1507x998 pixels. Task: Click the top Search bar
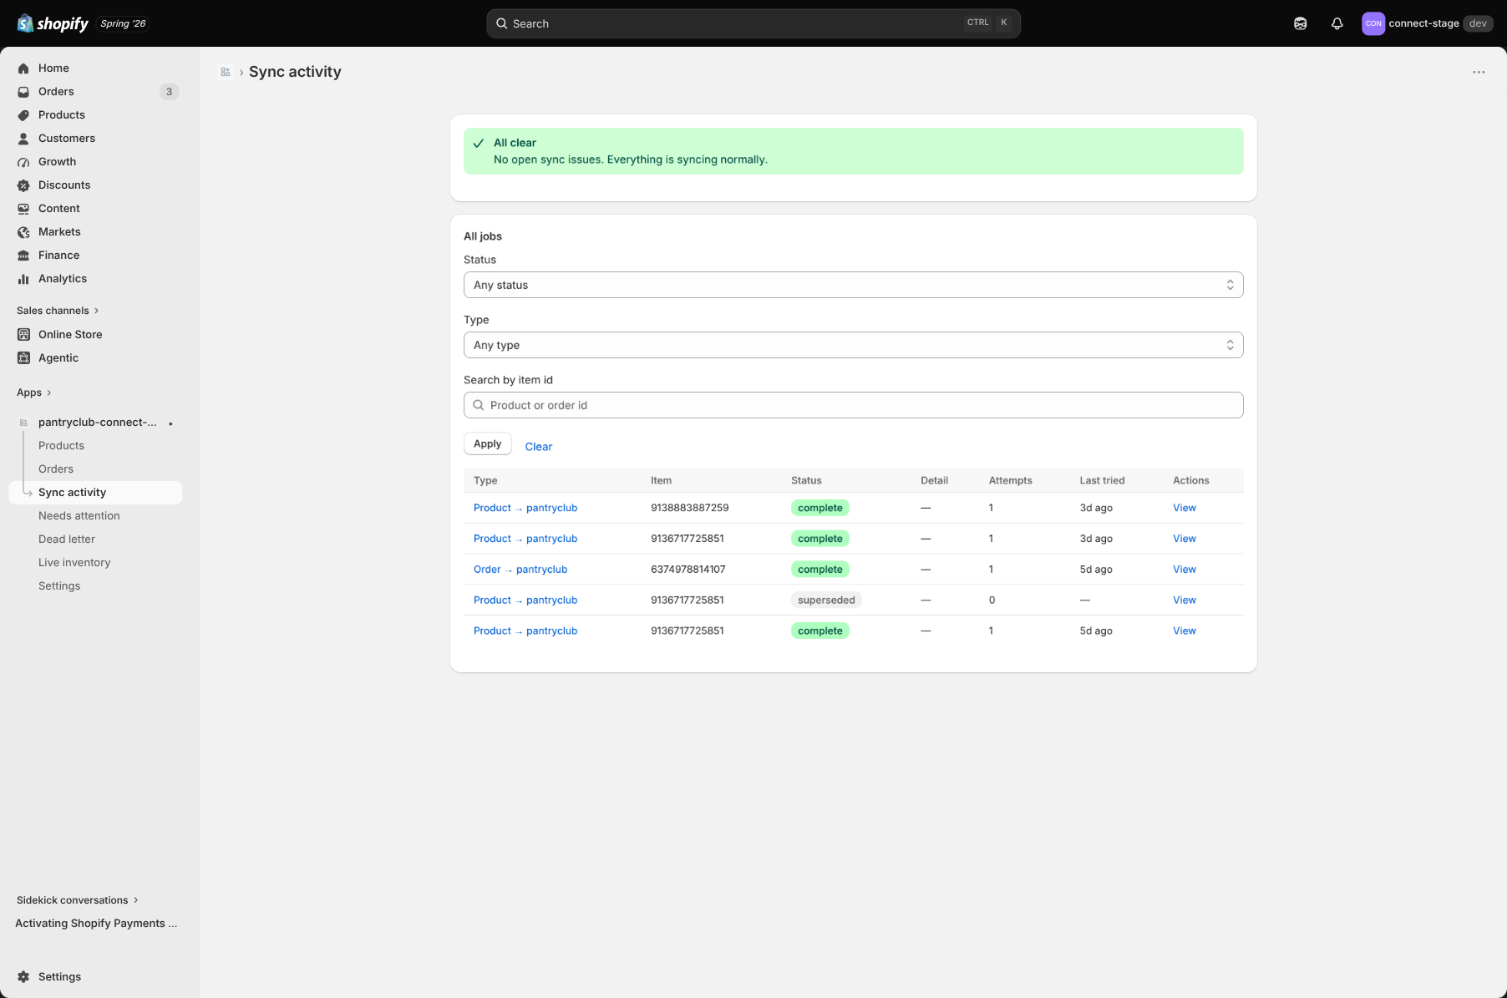pyautogui.click(x=753, y=23)
